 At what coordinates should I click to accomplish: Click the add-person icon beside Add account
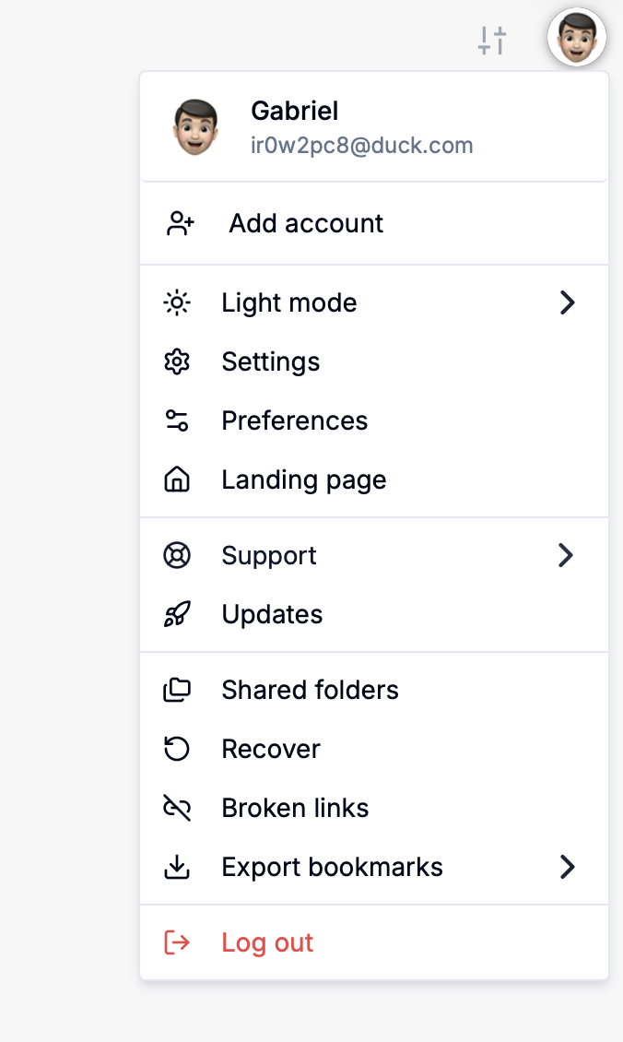tap(180, 223)
